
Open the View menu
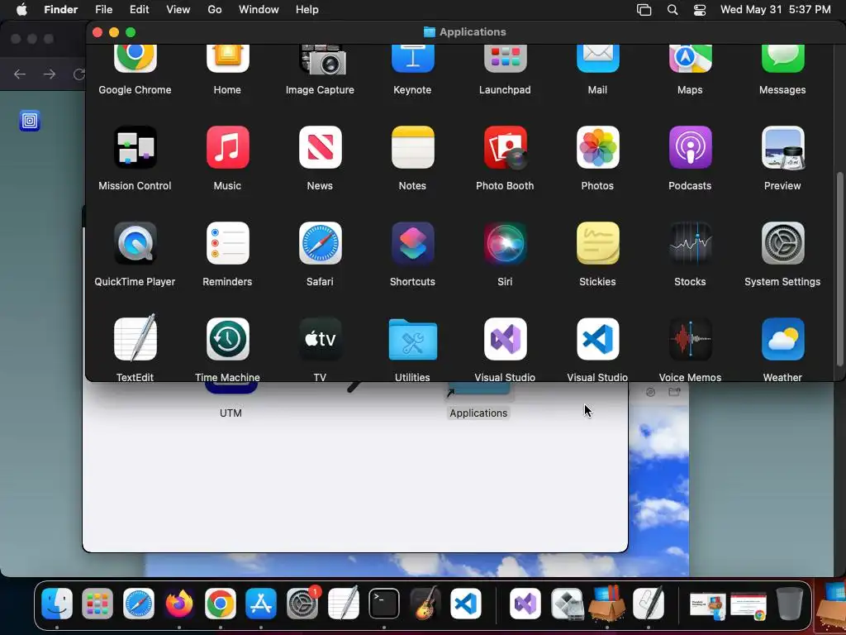tap(178, 10)
